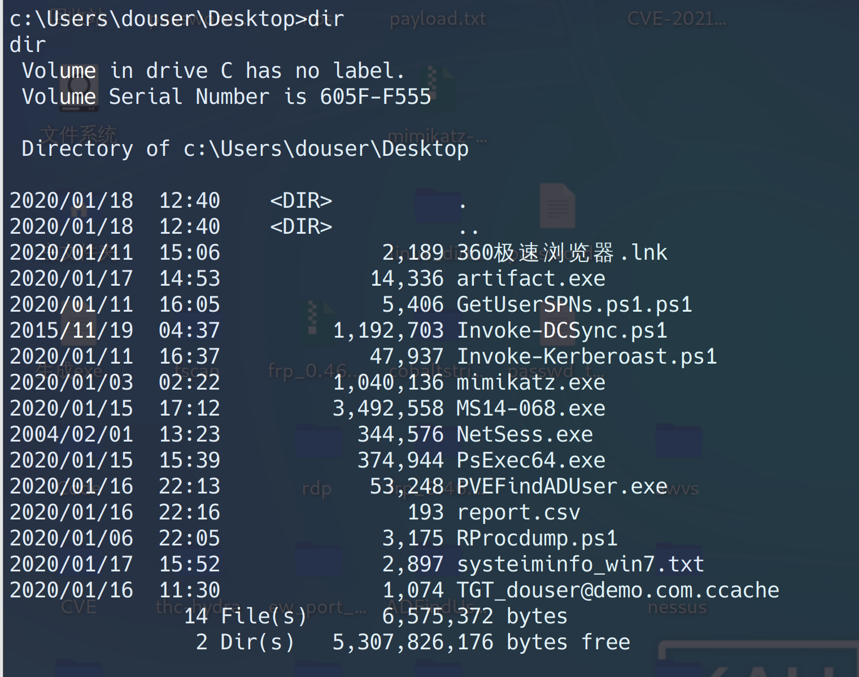
Task: Click the volume serial number 605F-F555
Action: [375, 97]
